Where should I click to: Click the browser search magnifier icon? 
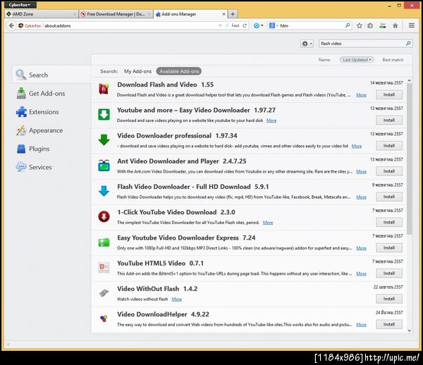tap(348, 25)
